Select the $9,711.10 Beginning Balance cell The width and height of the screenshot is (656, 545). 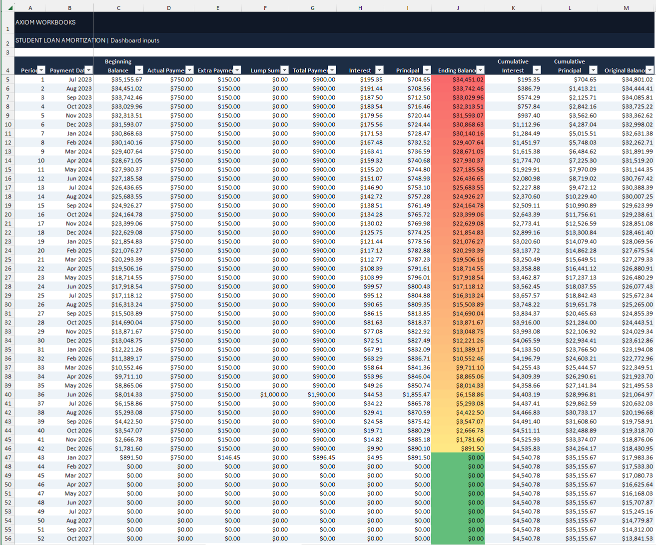pyautogui.click(x=118, y=376)
